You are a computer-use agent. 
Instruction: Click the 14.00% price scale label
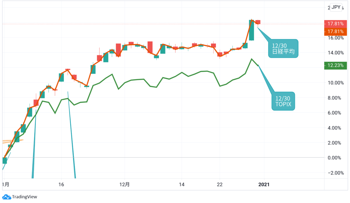point(335,53)
